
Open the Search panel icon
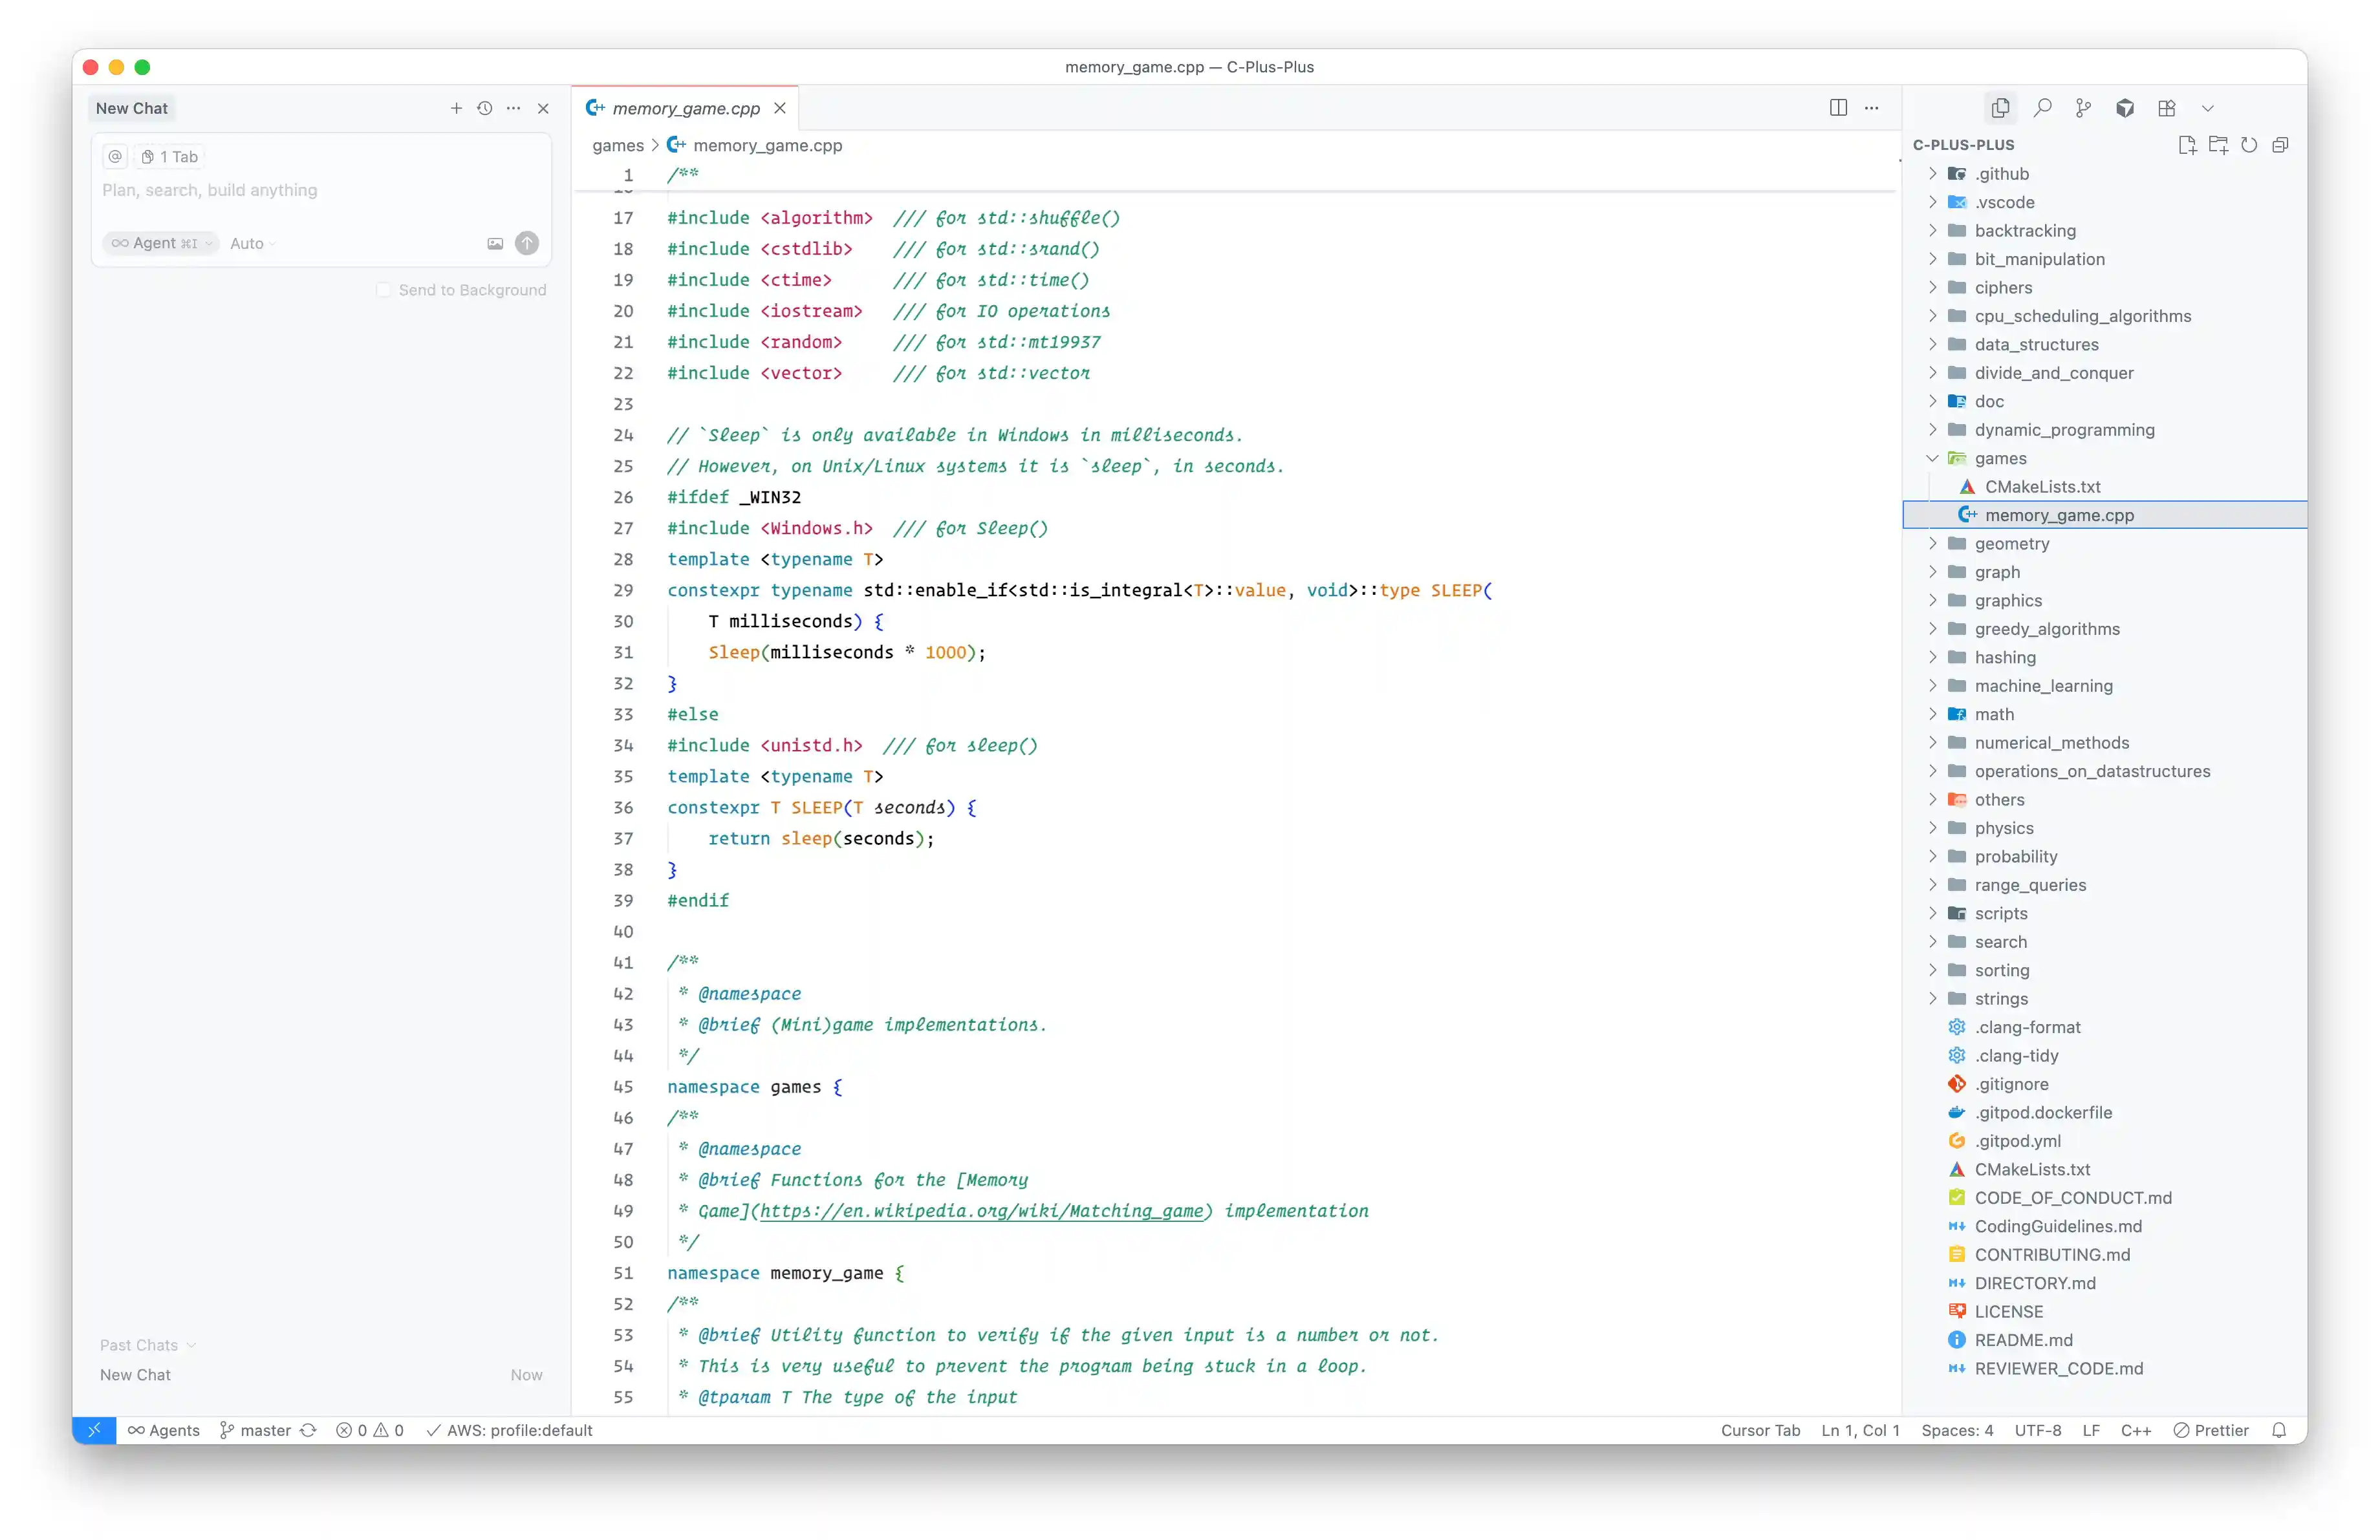(x=2042, y=108)
